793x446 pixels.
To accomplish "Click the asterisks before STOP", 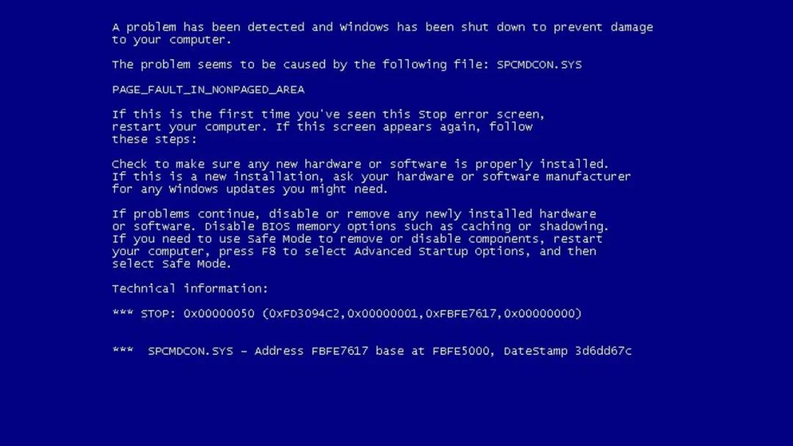I will coord(123,312).
